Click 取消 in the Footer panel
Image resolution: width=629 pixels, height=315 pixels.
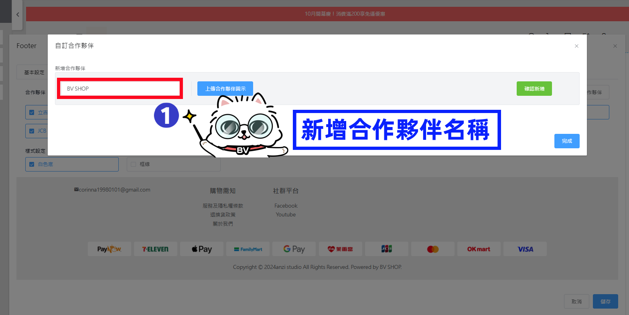coord(576,301)
